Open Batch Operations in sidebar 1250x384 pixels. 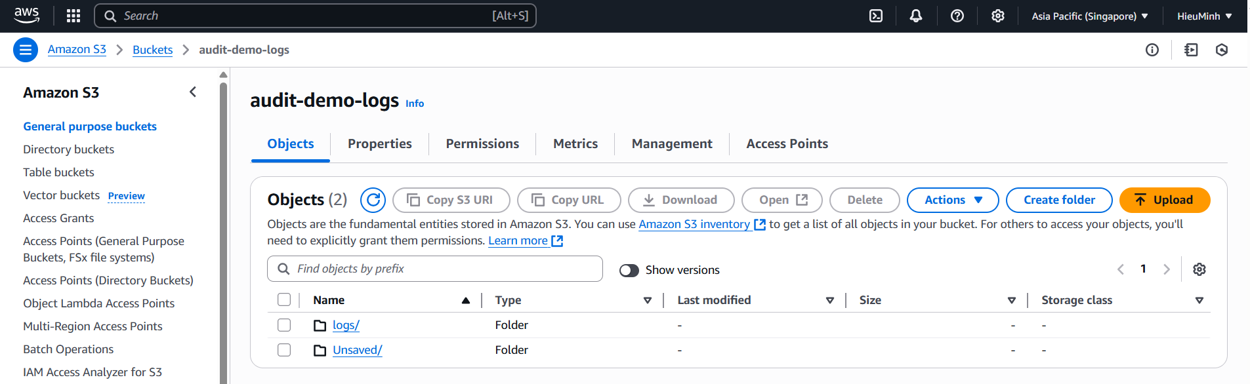click(x=68, y=349)
